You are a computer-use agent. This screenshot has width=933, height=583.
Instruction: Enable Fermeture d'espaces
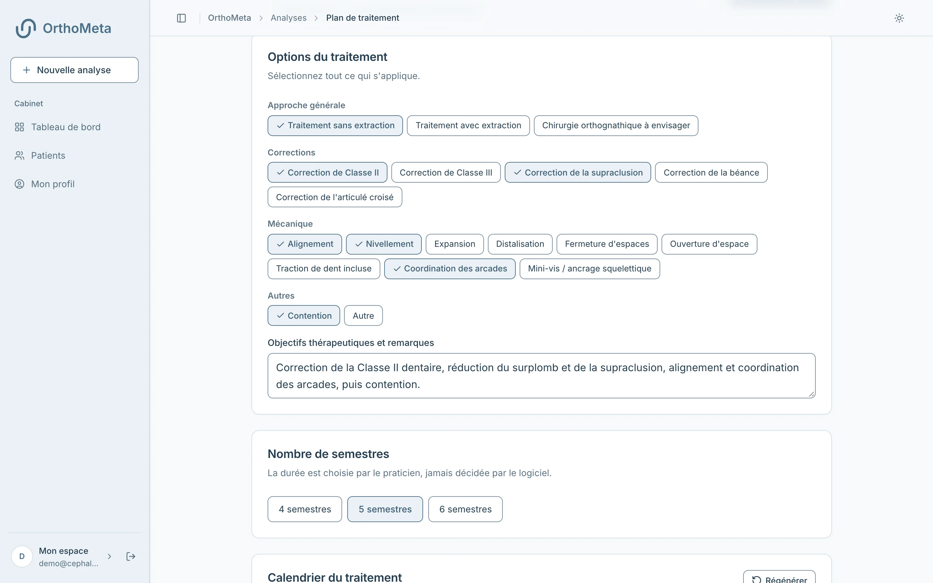[607, 244]
